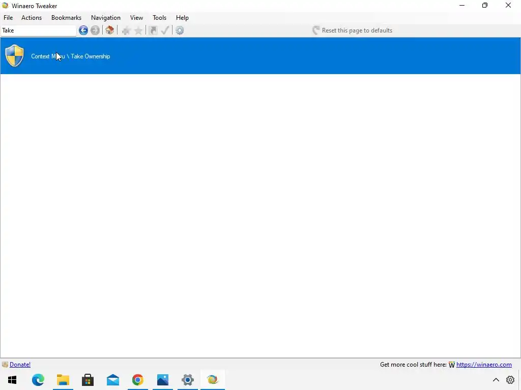Open the Bookmarks menu
Screen dimensions: 521x390
[x=66, y=18]
